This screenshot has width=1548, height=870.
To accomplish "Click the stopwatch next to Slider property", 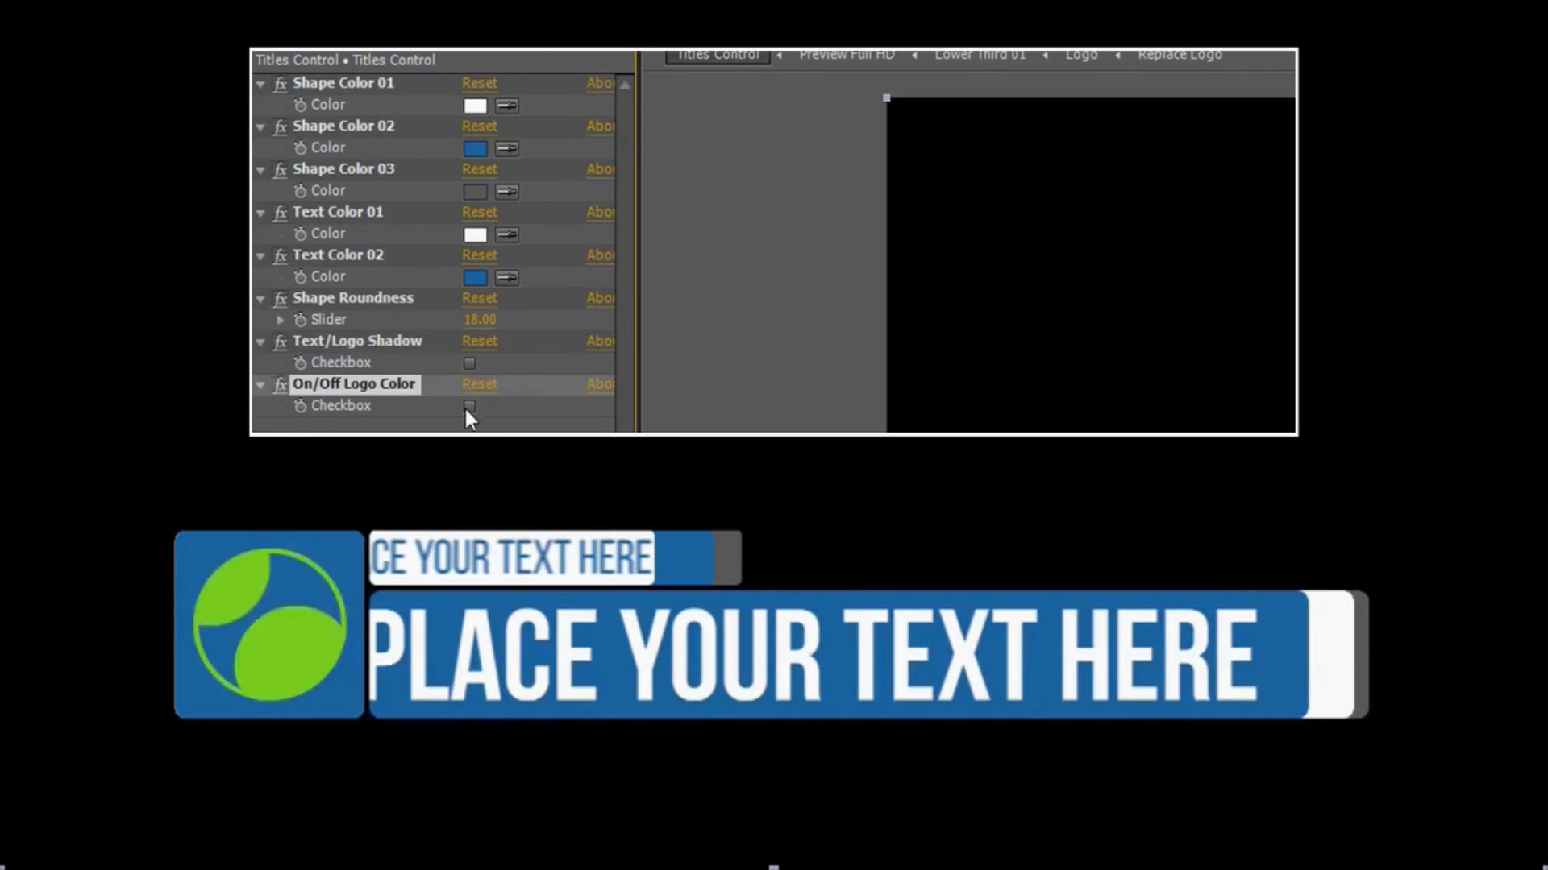I will [x=300, y=320].
